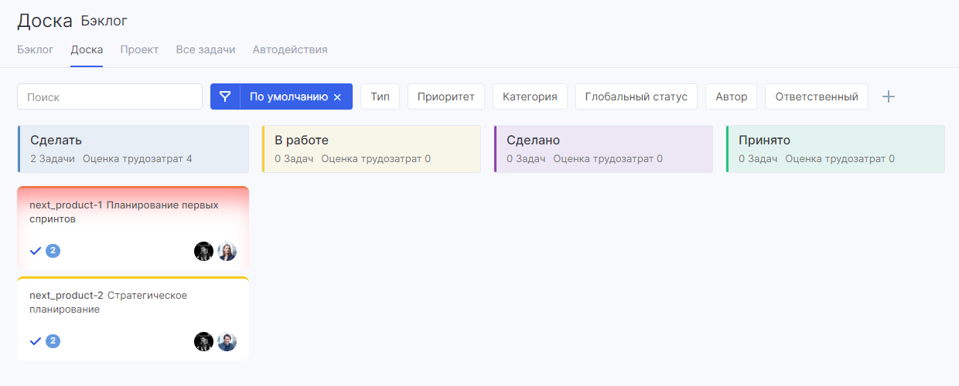Viewport: 959px width, 386px height.
Task: Open the Тип filter dropdown
Action: [380, 96]
